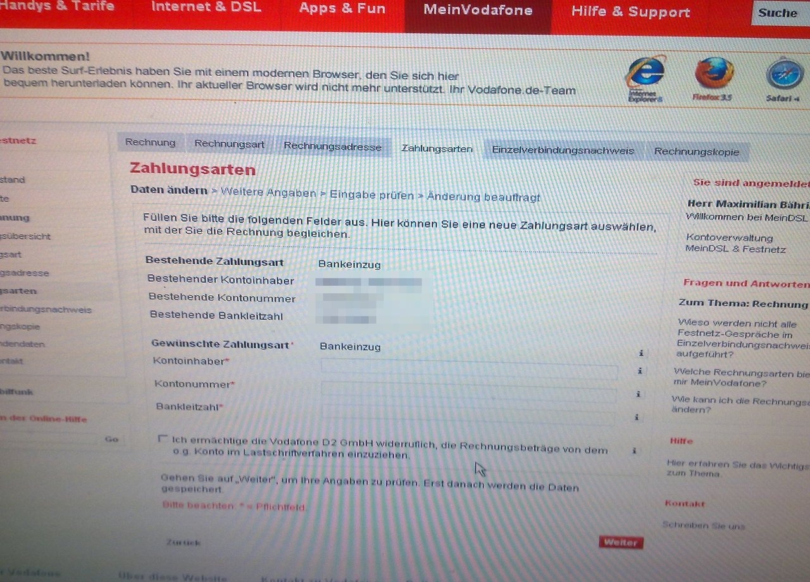Open info icon next to Gewünschte Zahlungsart
Viewport: 810px width, 582px height.
pos(641,353)
